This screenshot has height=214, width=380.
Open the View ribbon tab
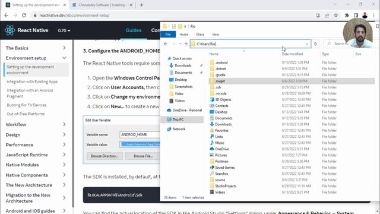point(216,34)
